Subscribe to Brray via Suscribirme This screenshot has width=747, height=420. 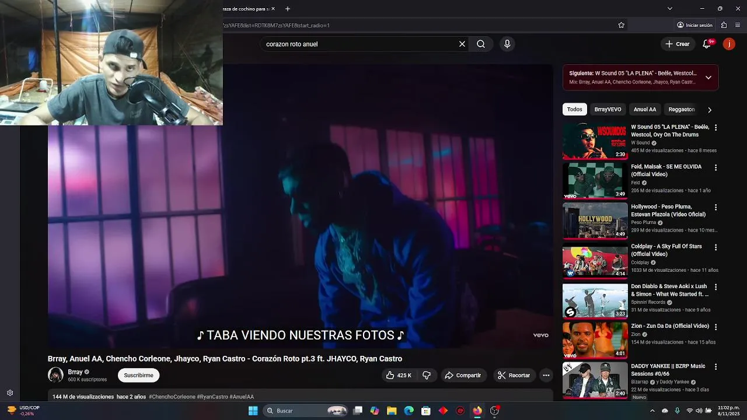pyautogui.click(x=139, y=375)
